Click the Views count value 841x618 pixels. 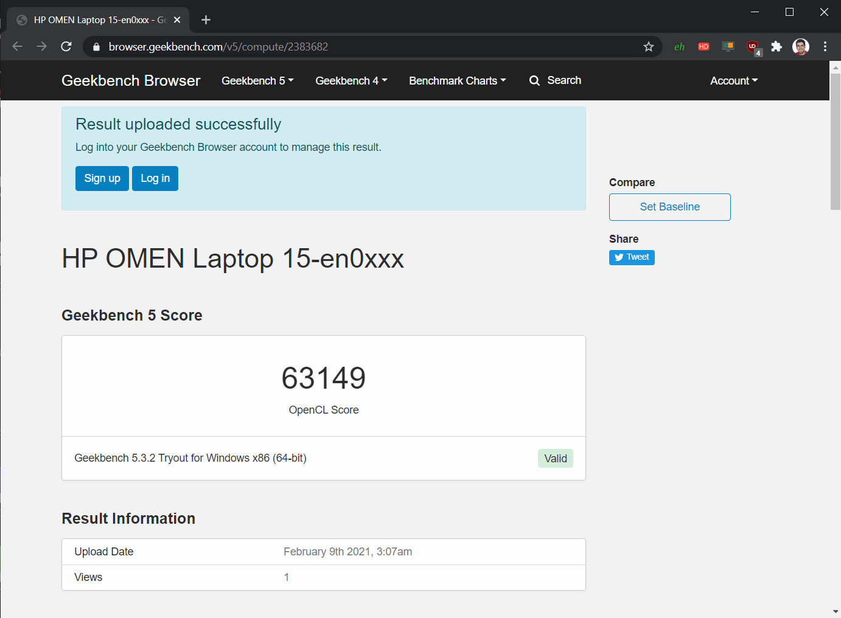pos(287,577)
